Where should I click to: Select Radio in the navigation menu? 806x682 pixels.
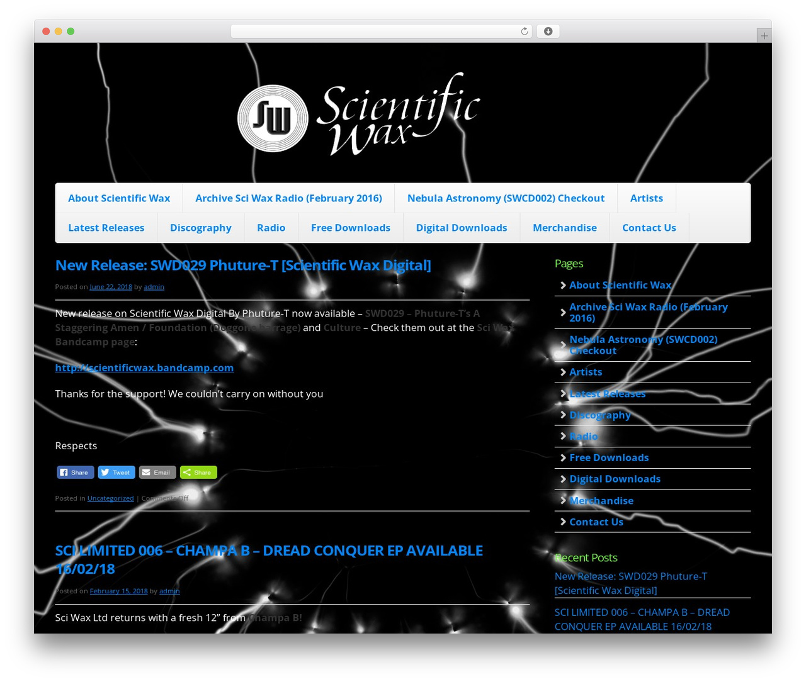click(x=271, y=228)
